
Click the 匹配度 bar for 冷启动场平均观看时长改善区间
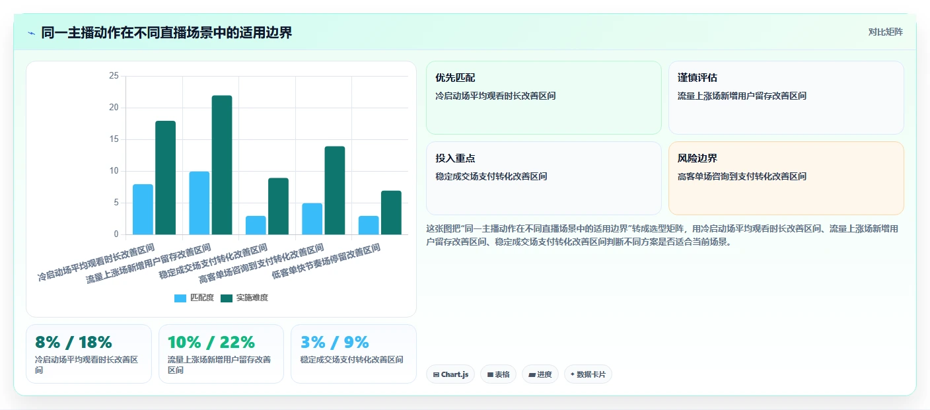pyautogui.click(x=143, y=209)
